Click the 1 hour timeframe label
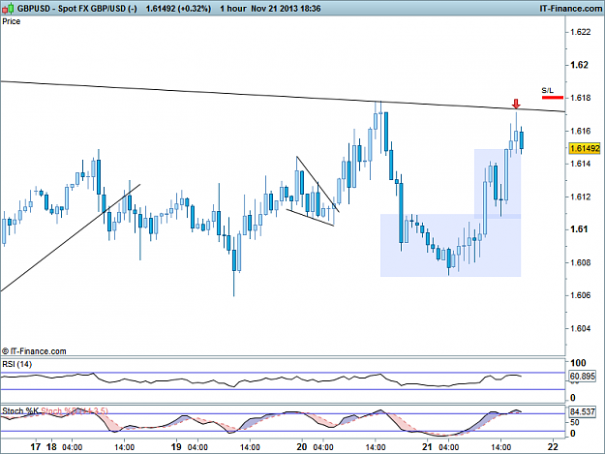The height and width of the screenshot is (454, 605). [x=233, y=9]
